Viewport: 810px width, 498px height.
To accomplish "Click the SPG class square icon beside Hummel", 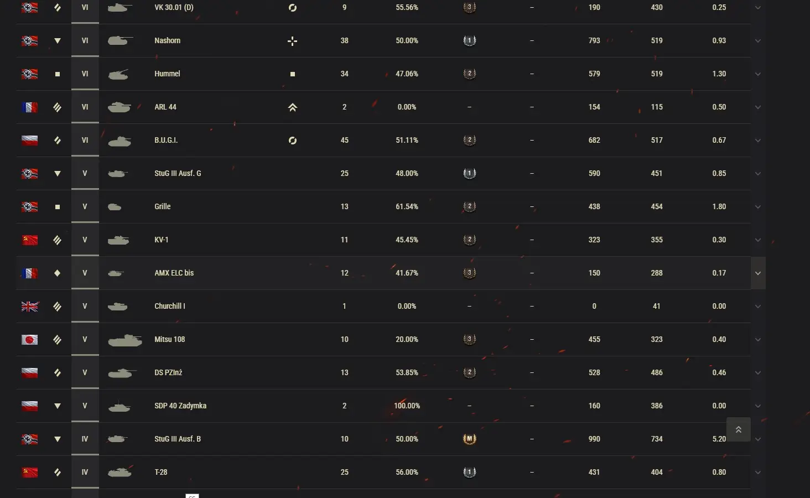I will click(x=58, y=74).
